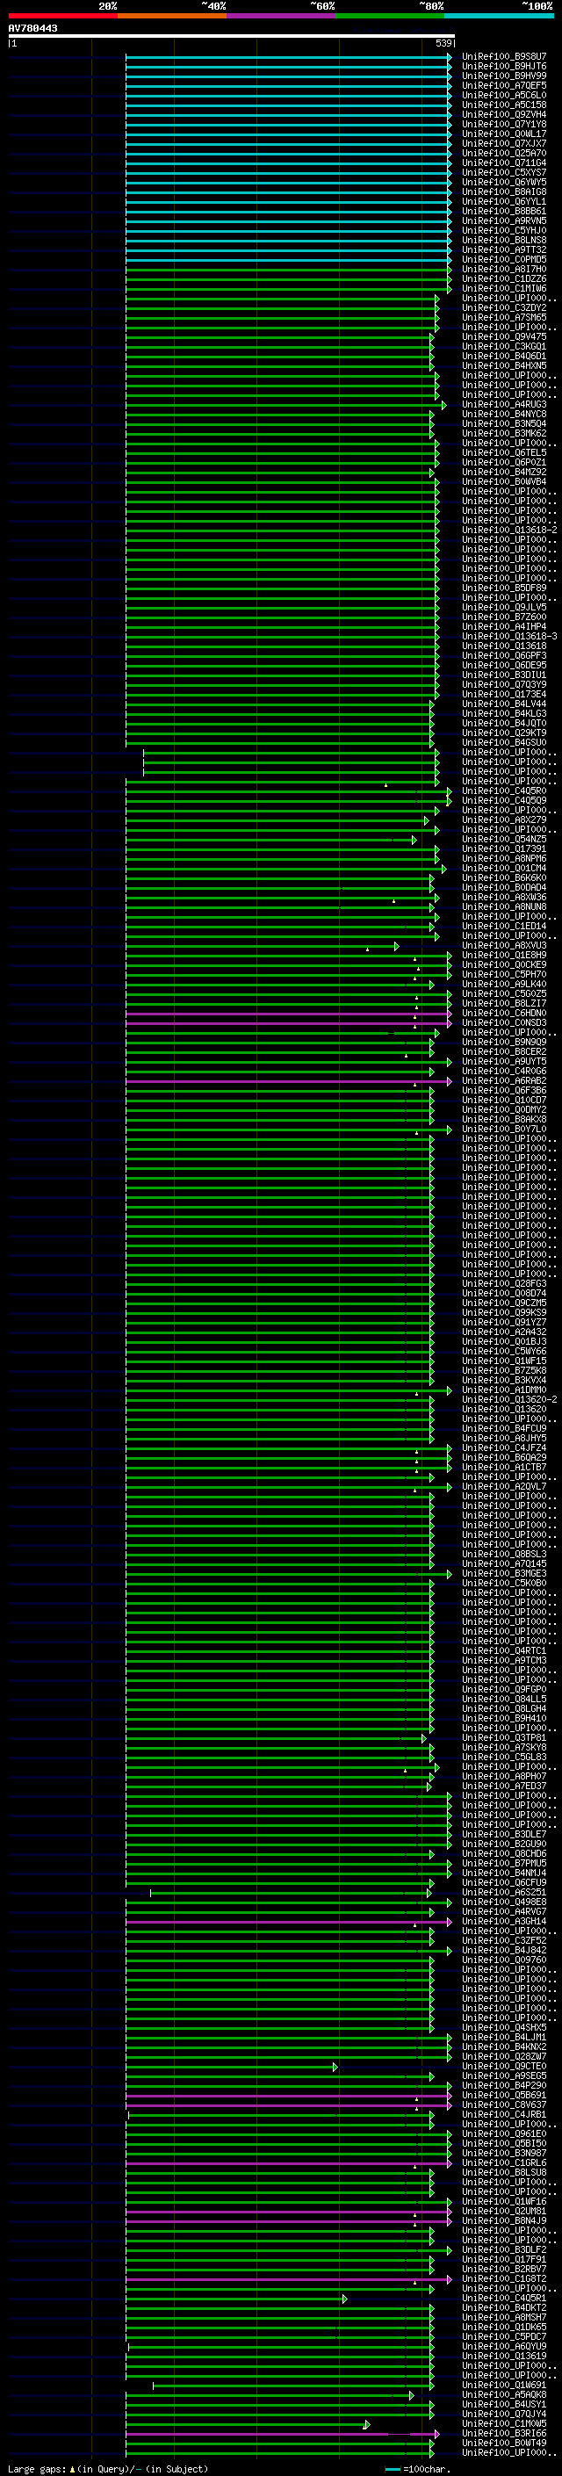The width and height of the screenshot is (562, 2476).
Task: Open the UniRef100_Q54NZ5 hit
Action: pyautogui.click(x=504, y=839)
